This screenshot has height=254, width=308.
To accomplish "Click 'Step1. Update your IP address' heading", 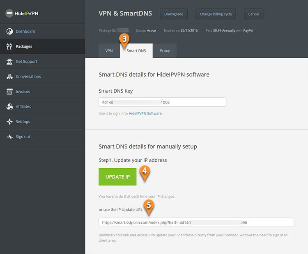I will [x=133, y=160].
